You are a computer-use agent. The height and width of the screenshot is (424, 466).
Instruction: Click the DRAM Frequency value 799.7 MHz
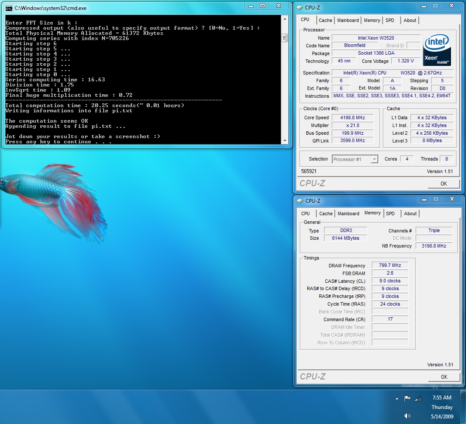click(390, 265)
